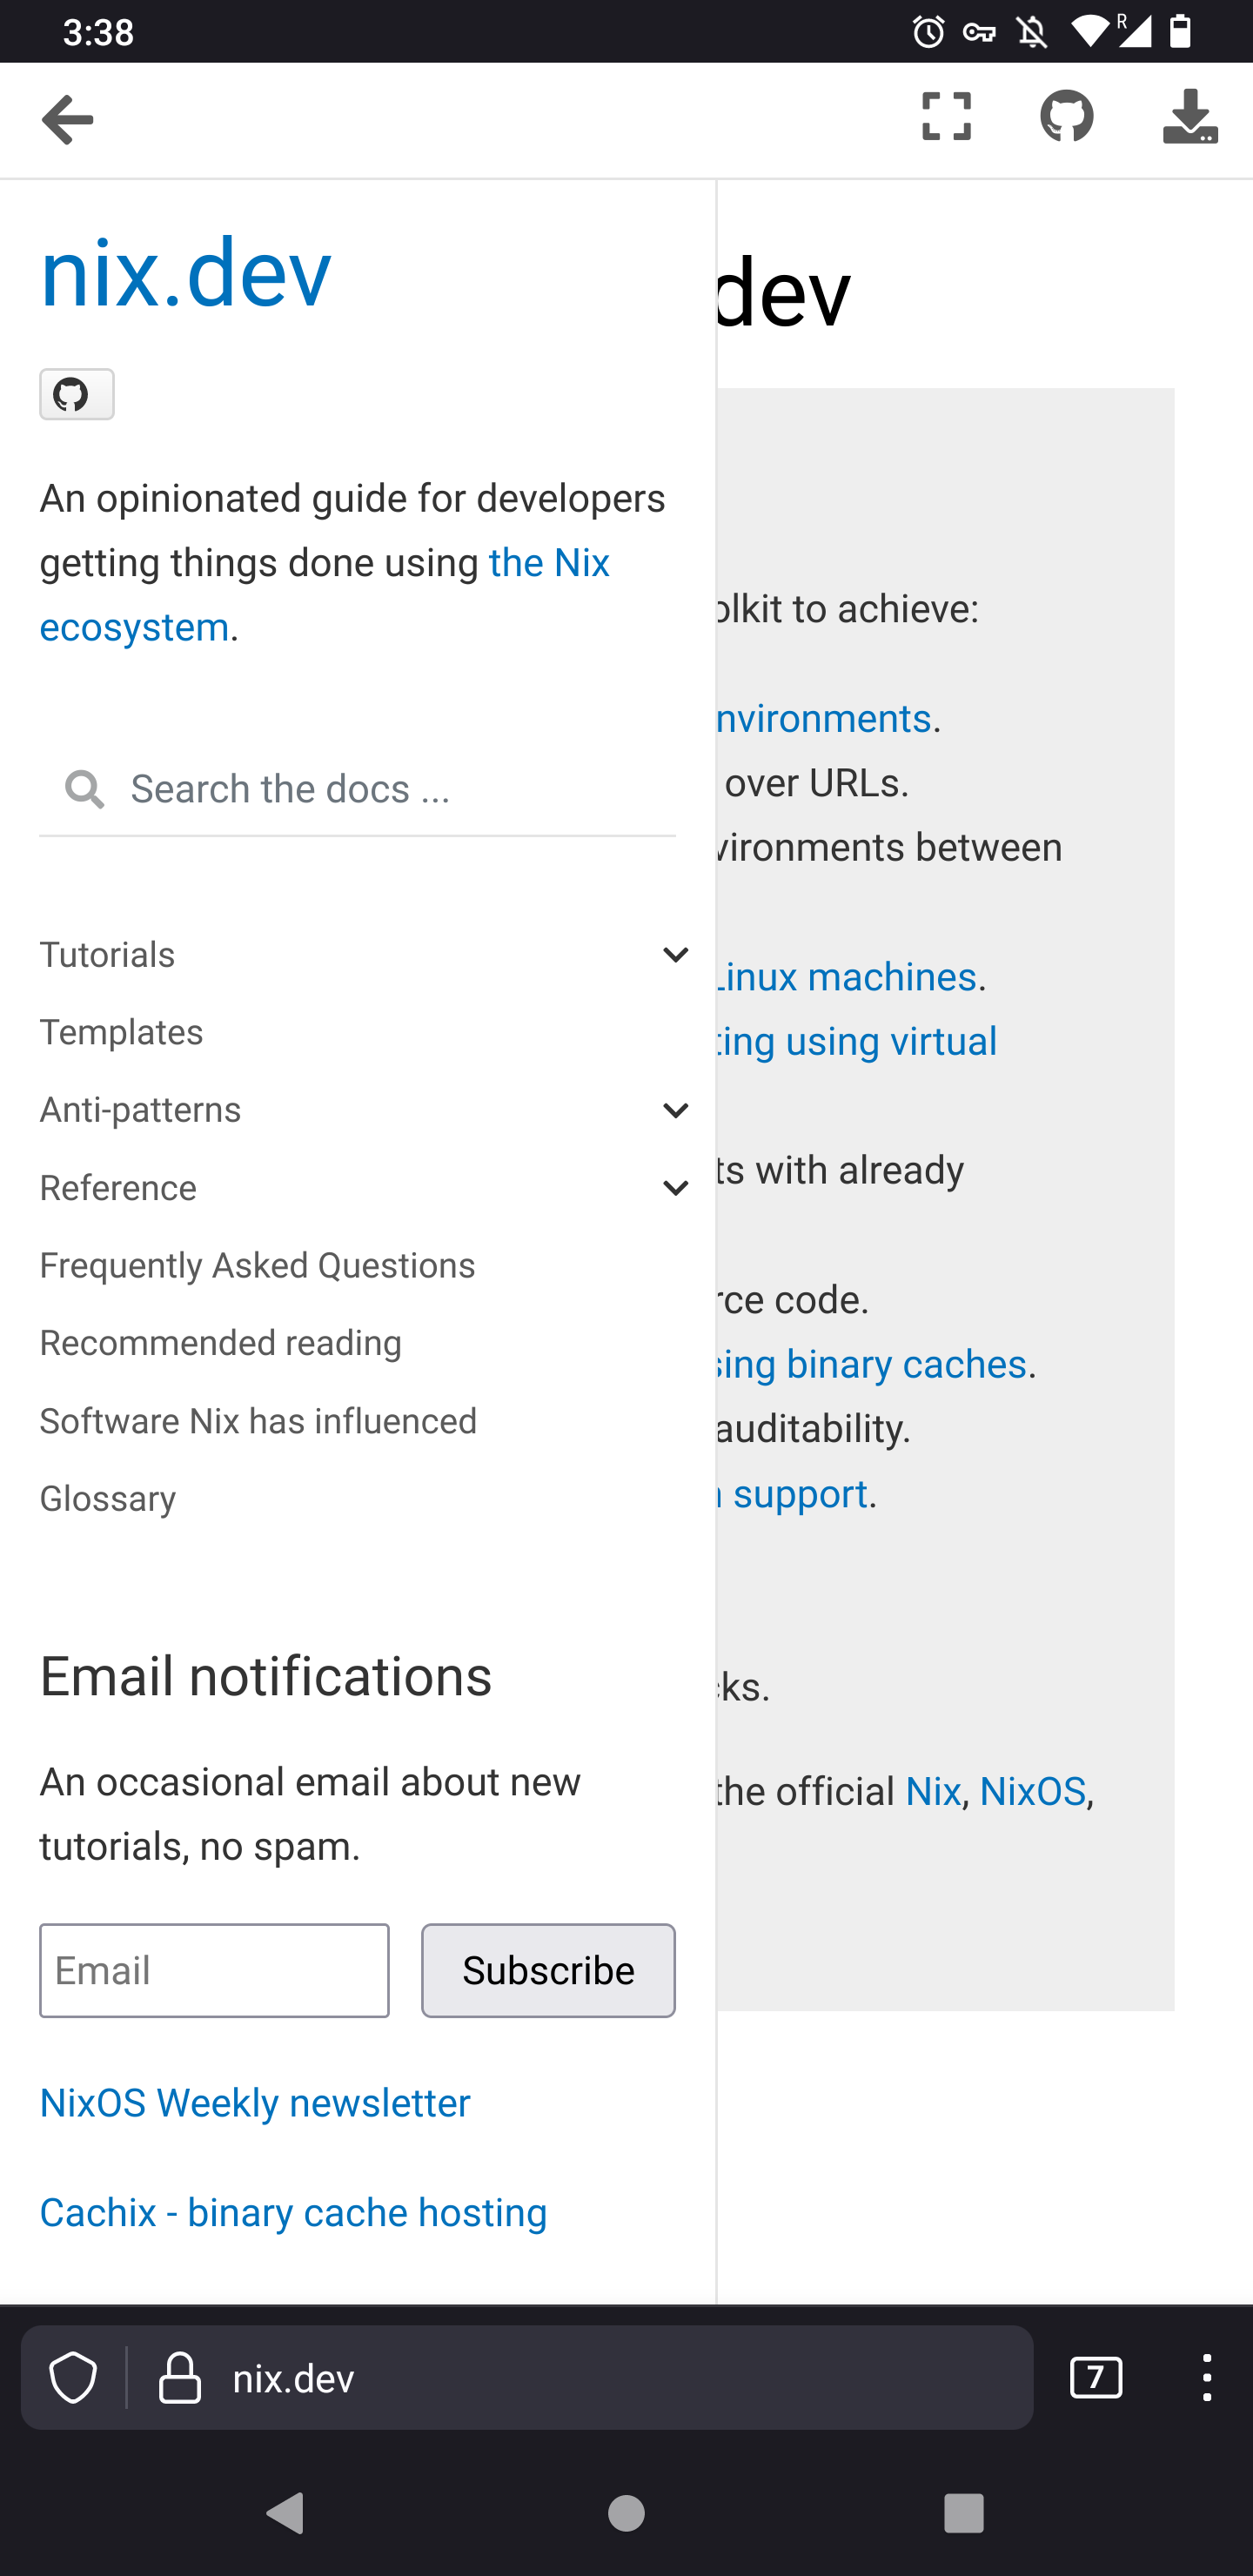Open NixOS Weekly newsletter link
This screenshot has height=2576, width=1253.
click(255, 2103)
